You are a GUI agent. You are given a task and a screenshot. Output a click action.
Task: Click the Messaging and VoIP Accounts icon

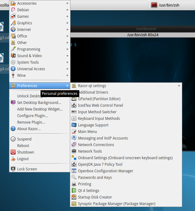(x=74, y=138)
